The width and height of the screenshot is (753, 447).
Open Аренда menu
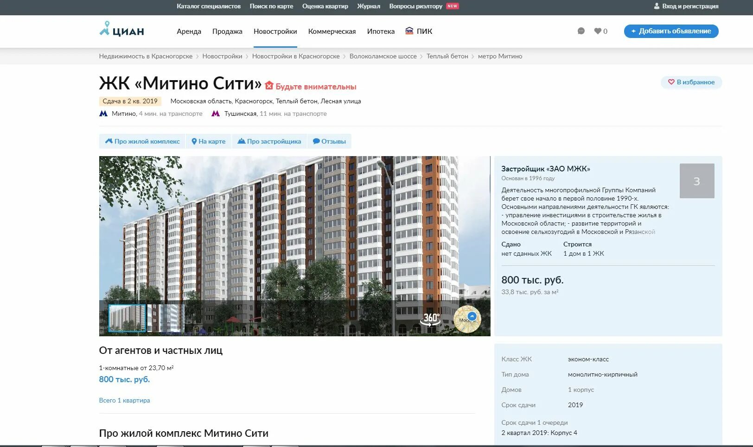189,31
